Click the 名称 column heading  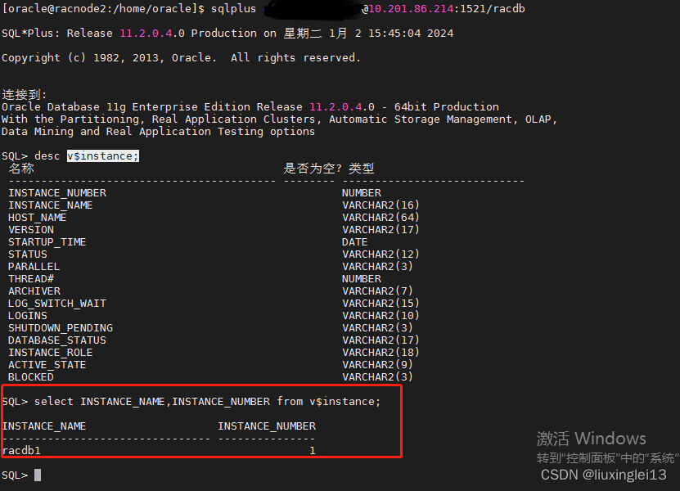(20, 168)
